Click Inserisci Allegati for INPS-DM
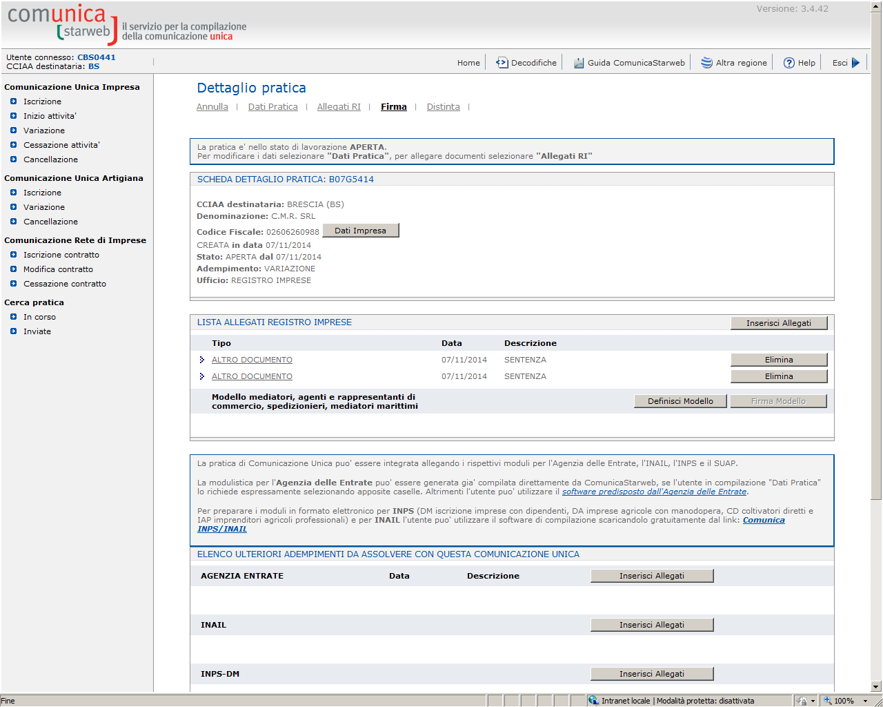Screen dimensions: 883x707 coord(652,674)
